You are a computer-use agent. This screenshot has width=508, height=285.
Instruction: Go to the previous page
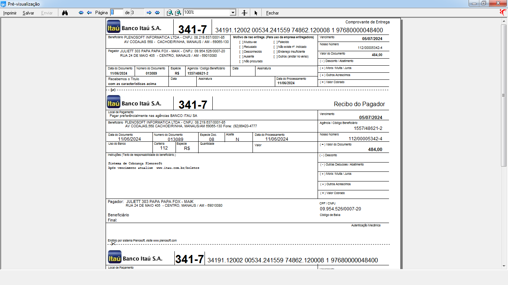point(89,13)
